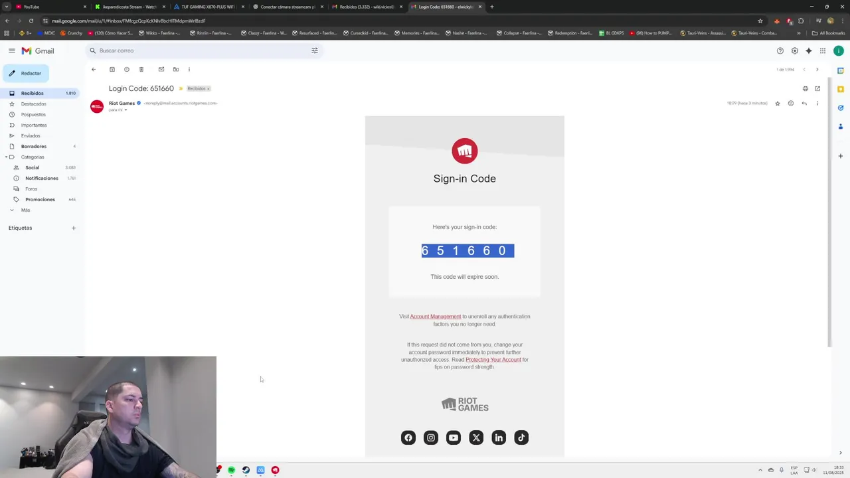The width and height of the screenshot is (850, 478).
Task: Add an emoji reaction to the email
Action: (791, 103)
